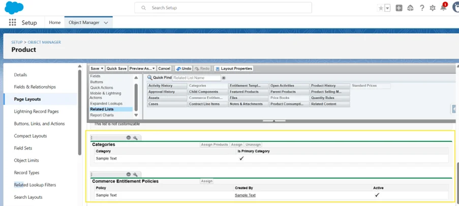
Task: Select the Featured Products related list item
Action: (x=248, y=92)
